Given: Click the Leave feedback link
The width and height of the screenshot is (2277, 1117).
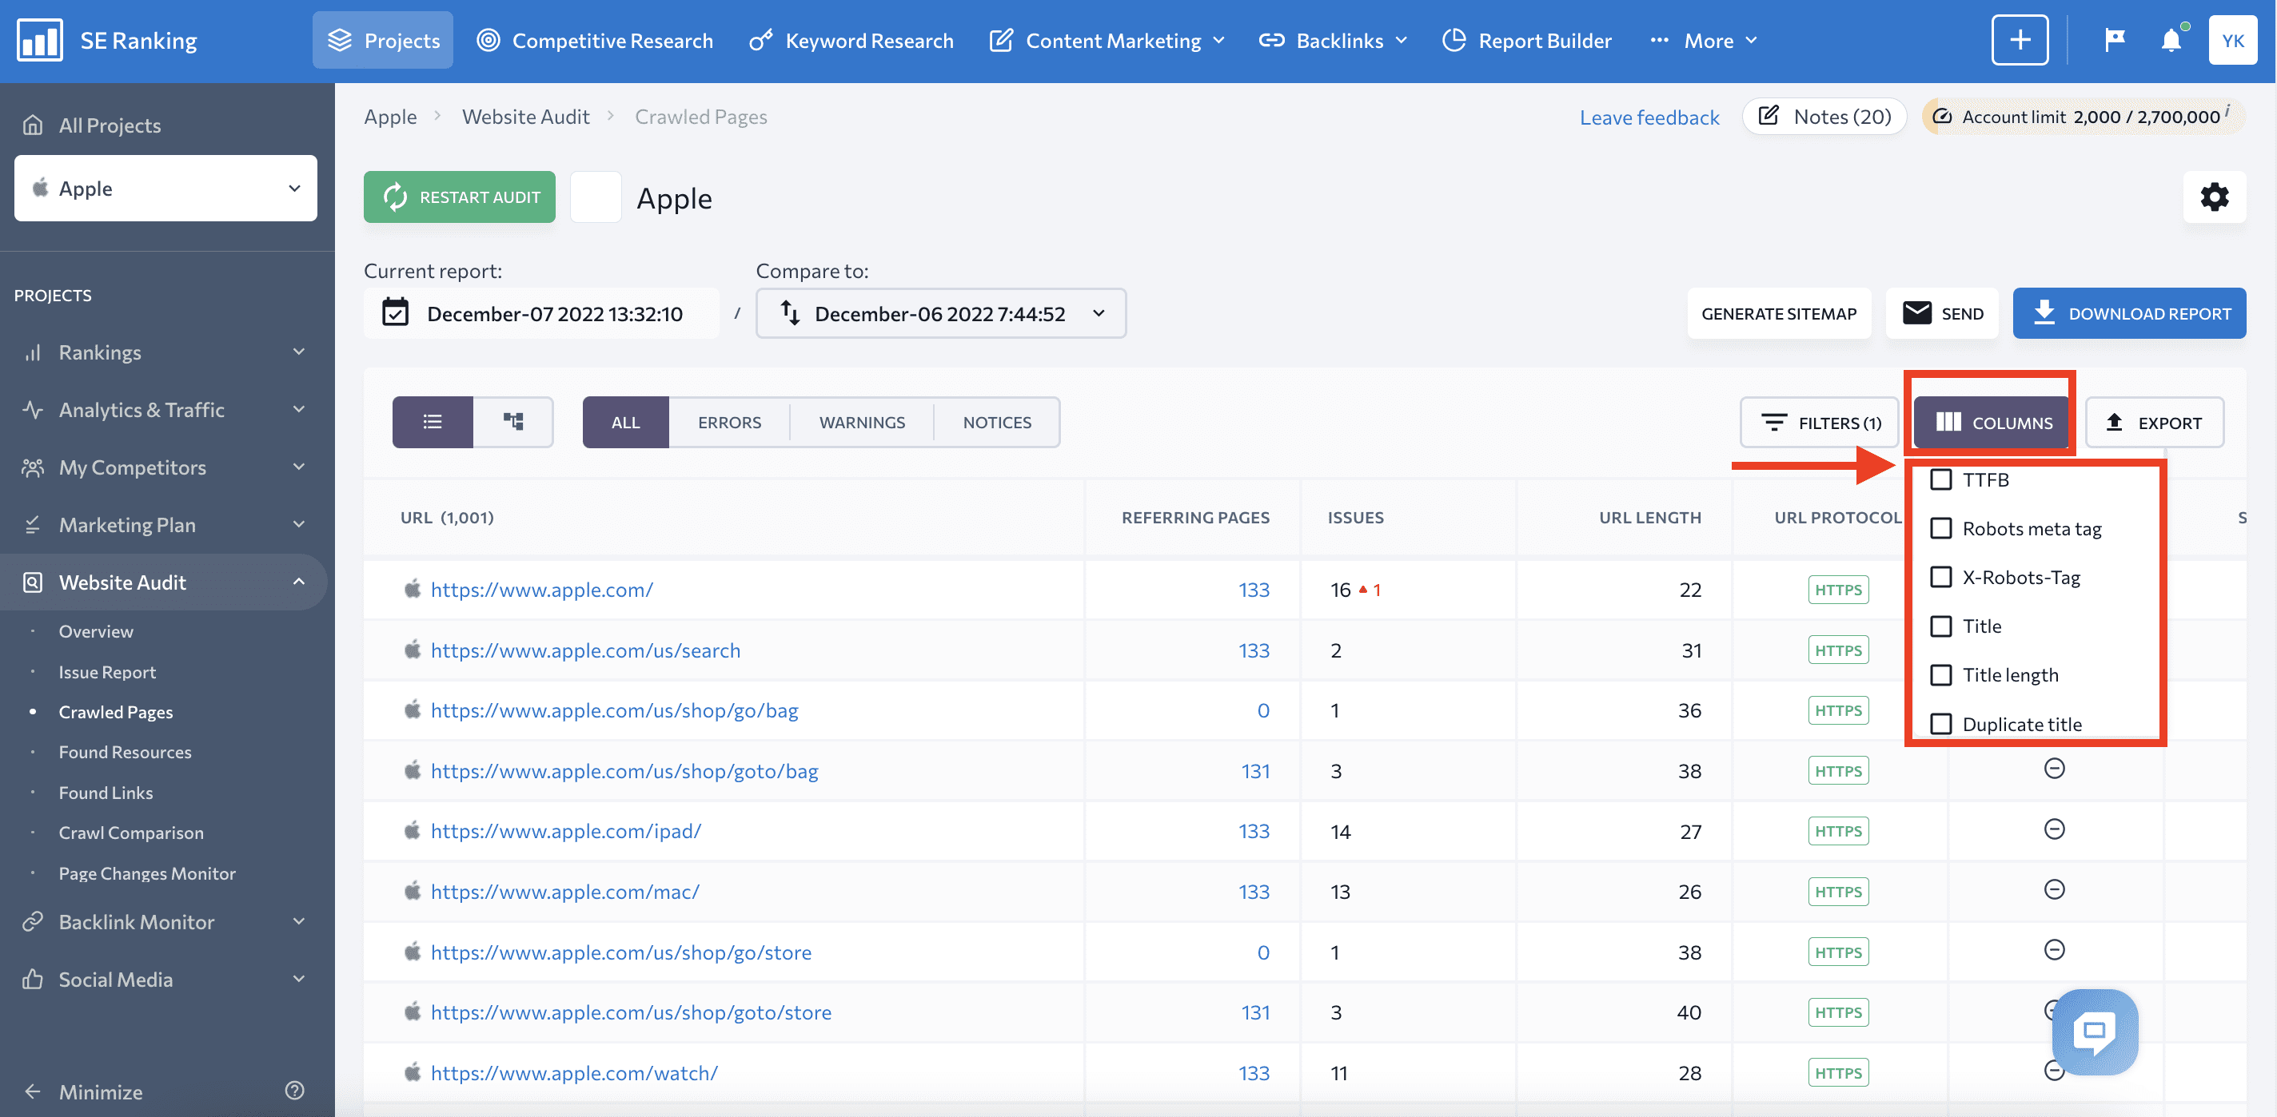Looking at the screenshot, I should (1649, 117).
